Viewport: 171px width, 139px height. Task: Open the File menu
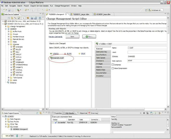[x=2, y=6]
